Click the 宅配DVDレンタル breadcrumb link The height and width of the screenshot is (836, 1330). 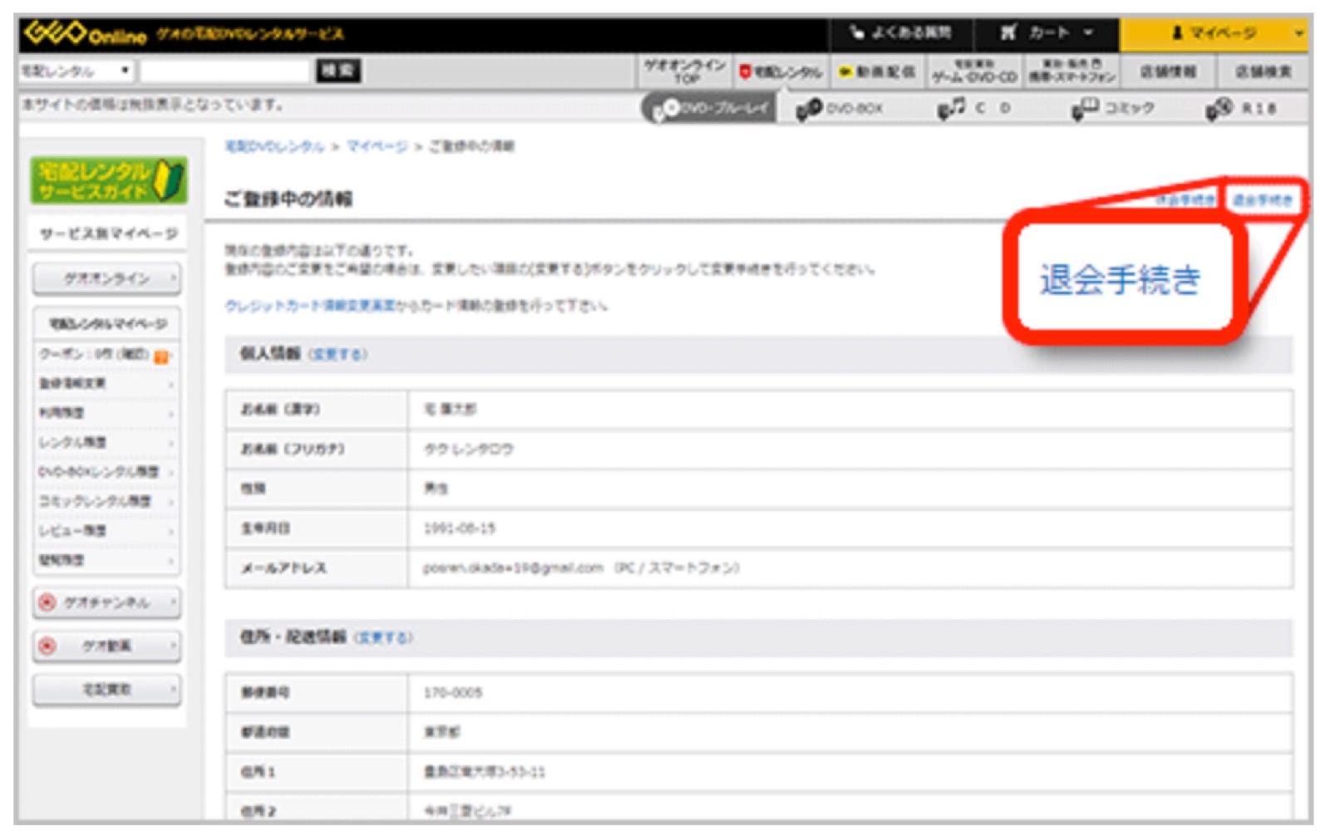point(274,146)
